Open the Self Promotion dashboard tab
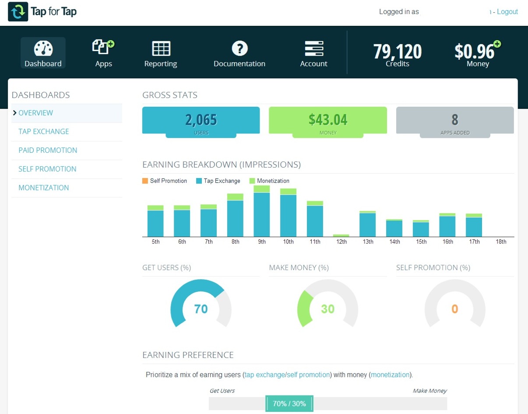This screenshot has height=414, width=528. click(x=47, y=169)
